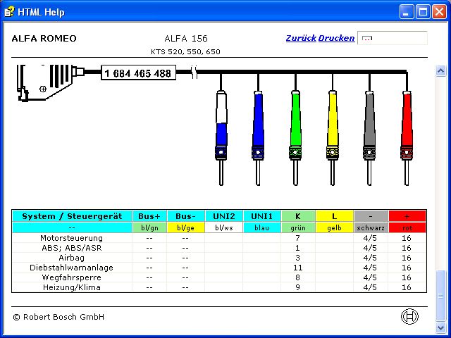Viewport: 451px width, 338px height.
Task: Follow the Zurück link
Action: click(301, 38)
